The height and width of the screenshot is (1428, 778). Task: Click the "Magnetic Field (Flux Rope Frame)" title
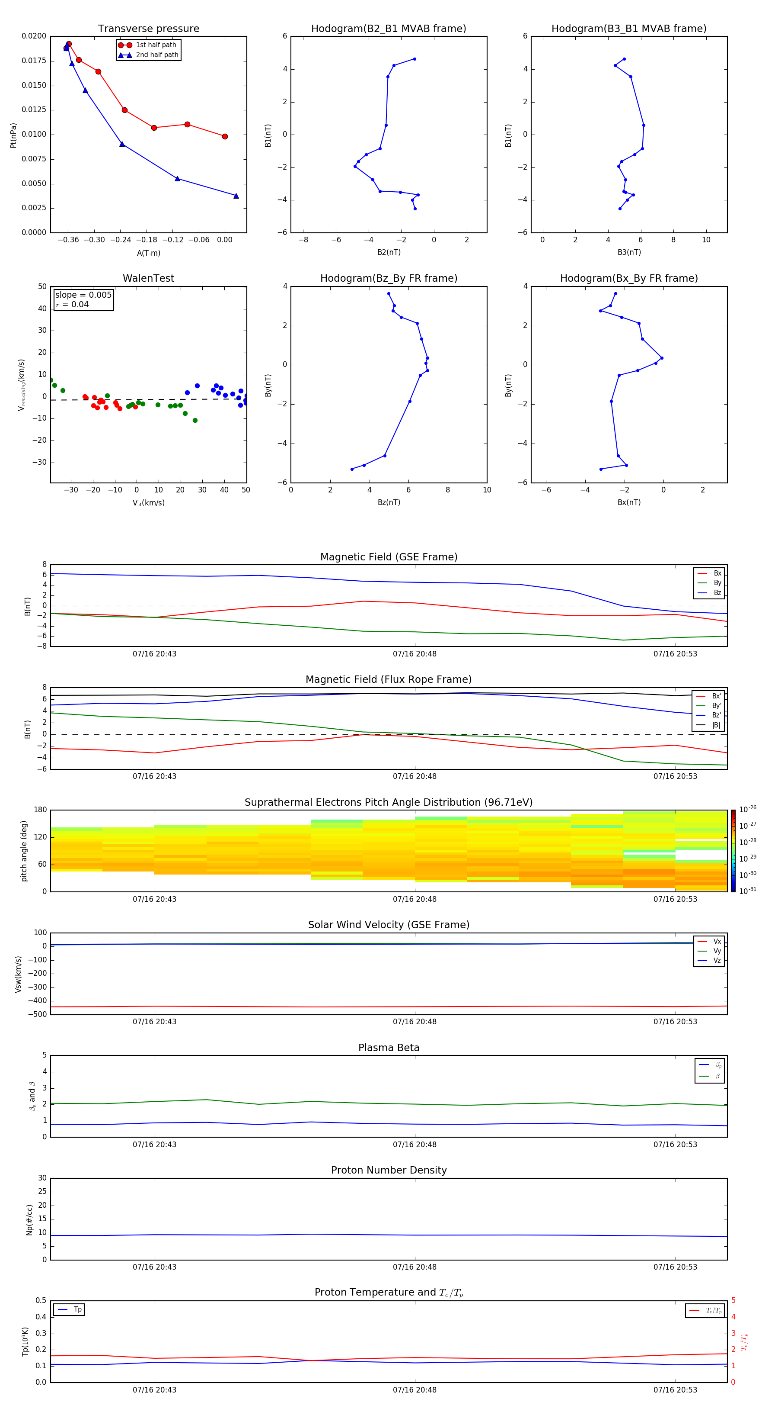tap(389, 680)
